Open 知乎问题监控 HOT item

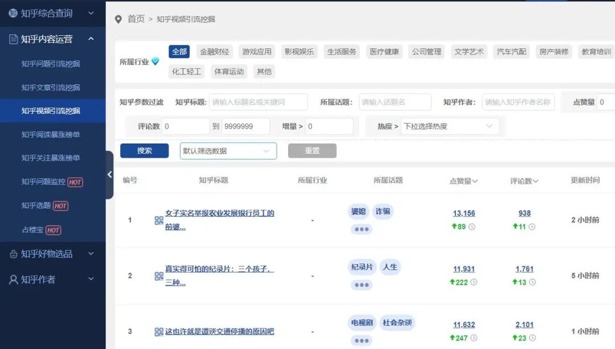coord(52,182)
